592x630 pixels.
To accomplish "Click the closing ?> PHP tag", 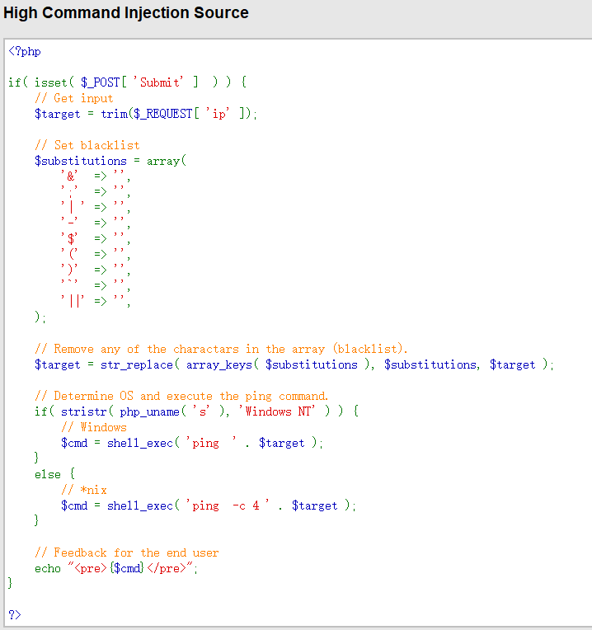I will click(x=14, y=614).
